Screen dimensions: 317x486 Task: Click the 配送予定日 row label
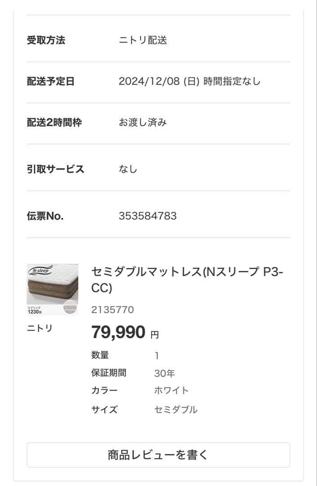click(x=50, y=81)
